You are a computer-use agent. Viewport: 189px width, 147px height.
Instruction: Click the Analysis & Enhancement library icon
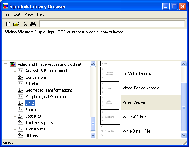pyautogui.click(x=21, y=71)
